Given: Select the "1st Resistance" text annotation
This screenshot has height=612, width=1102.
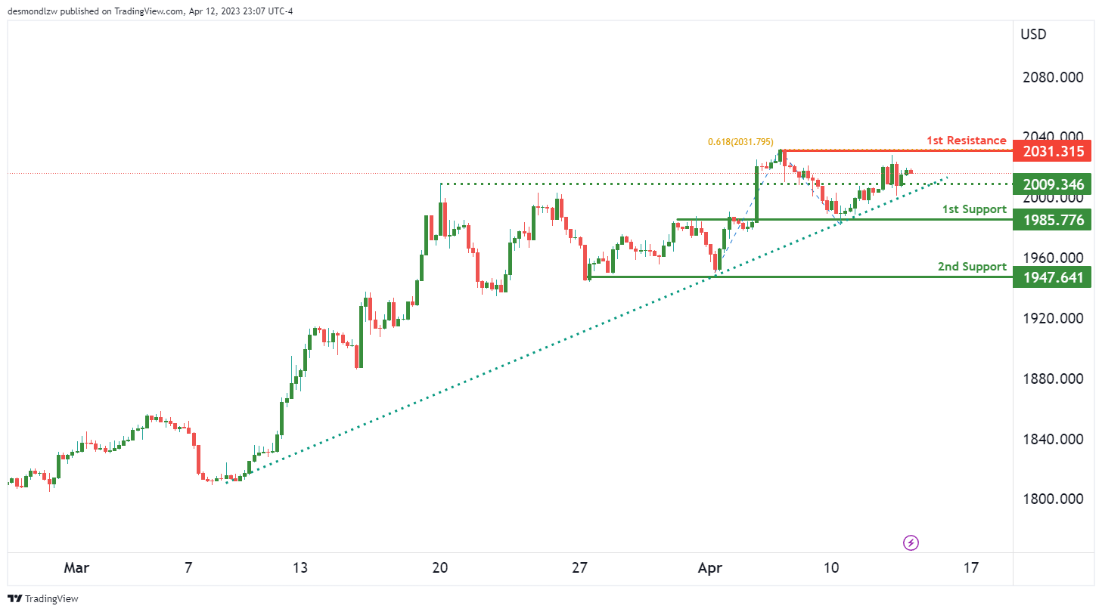Looking at the screenshot, I should [966, 141].
